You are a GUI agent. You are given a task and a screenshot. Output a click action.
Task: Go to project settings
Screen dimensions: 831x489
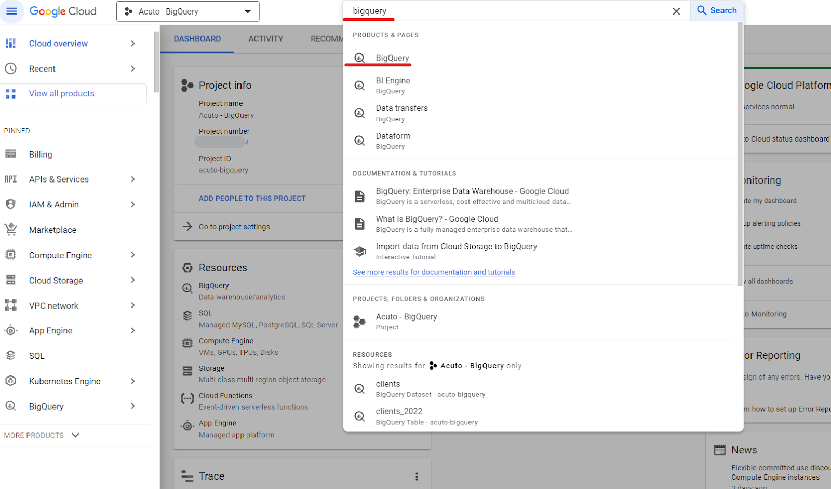[234, 227]
